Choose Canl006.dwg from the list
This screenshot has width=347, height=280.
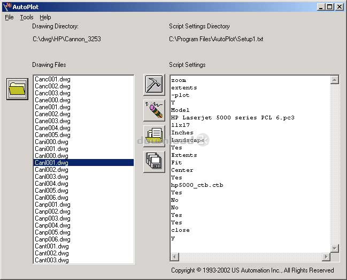coord(52,198)
